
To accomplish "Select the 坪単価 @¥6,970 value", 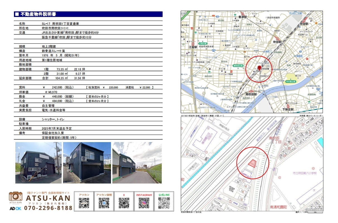I will tap(51, 92).
